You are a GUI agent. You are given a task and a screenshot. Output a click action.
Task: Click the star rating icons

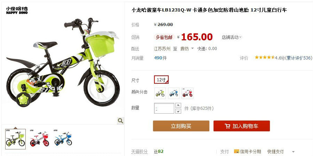265,58
